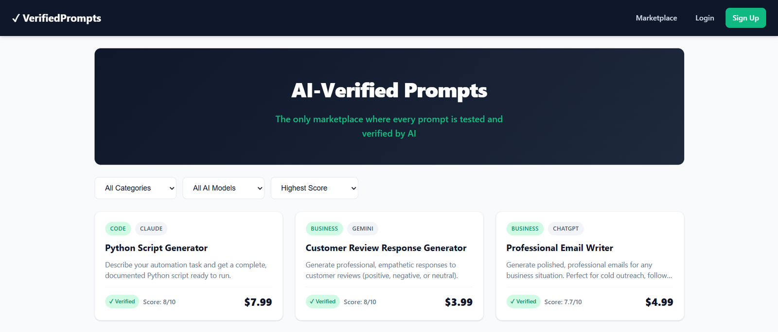Select the CHATGPT model tag
Viewport: 778px width, 332px height.
[x=566, y=229]
